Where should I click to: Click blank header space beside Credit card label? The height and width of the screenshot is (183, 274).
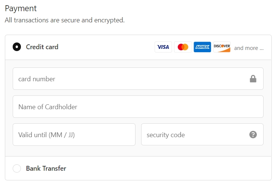click(x=105, y=47)
